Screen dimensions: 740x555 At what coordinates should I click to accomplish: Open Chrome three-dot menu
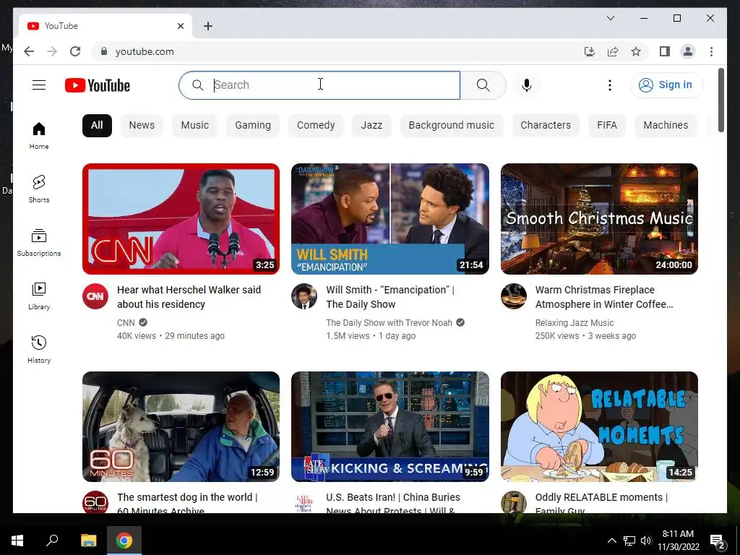coord(711,51)
